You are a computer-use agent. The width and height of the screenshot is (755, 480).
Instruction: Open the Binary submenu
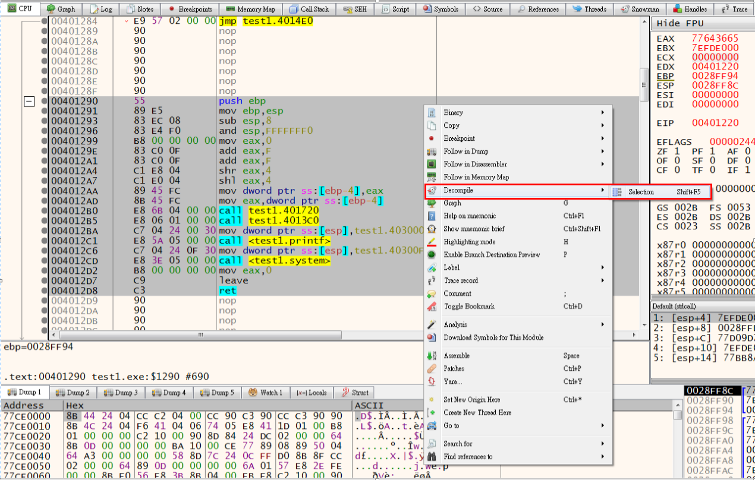(518, 112)
